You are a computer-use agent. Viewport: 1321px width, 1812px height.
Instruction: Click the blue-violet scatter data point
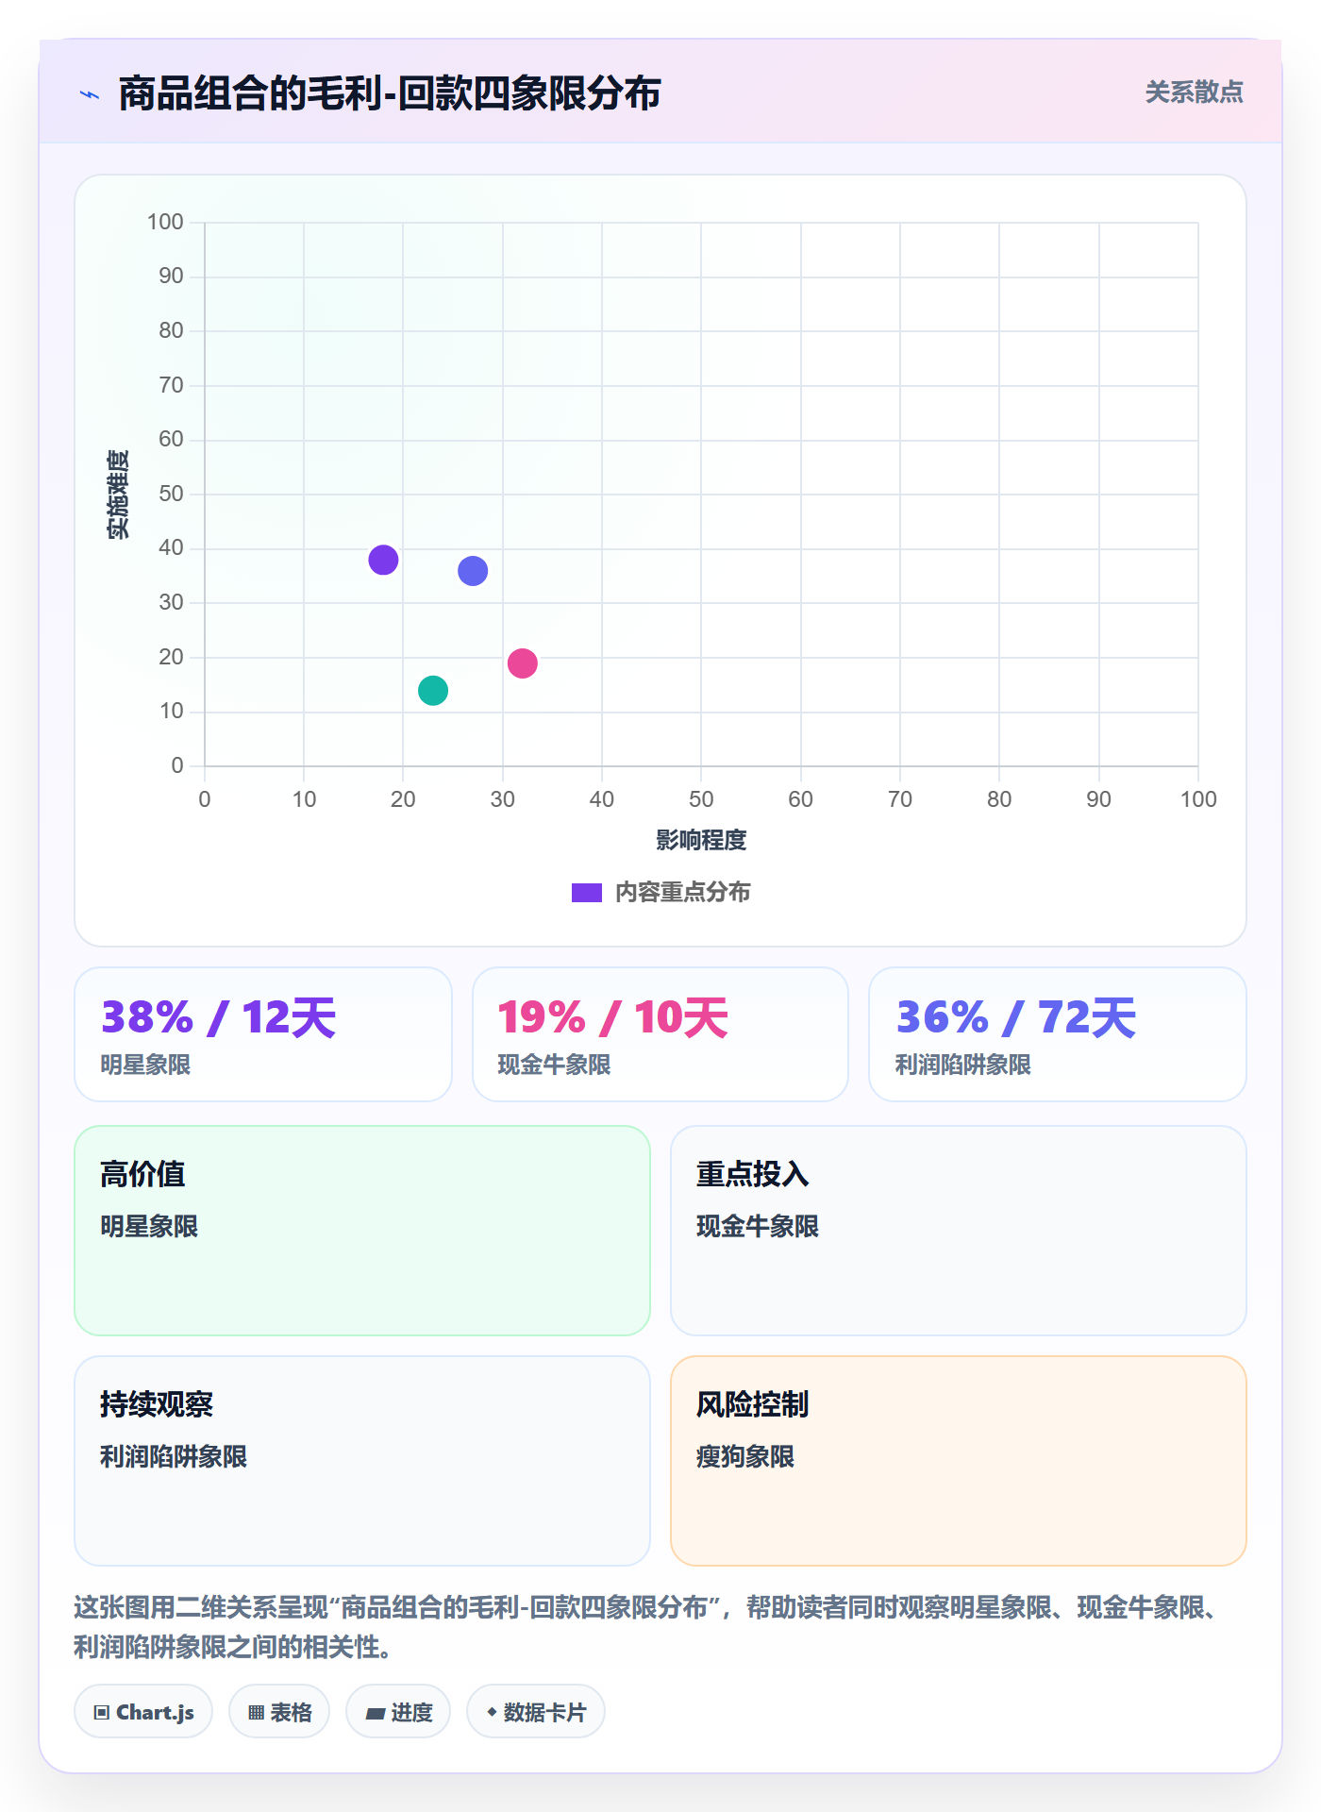tap(473, 571)
